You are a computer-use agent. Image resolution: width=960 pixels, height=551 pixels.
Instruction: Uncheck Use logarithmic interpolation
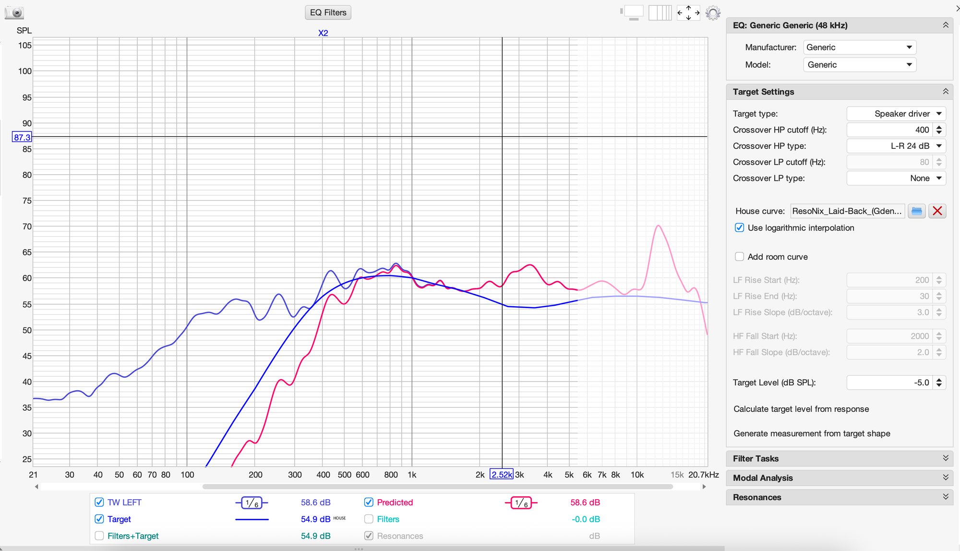[740, 228]
